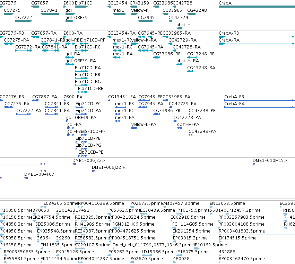
Task: Open the CR43159 gene label
Action: pos(139,3)
